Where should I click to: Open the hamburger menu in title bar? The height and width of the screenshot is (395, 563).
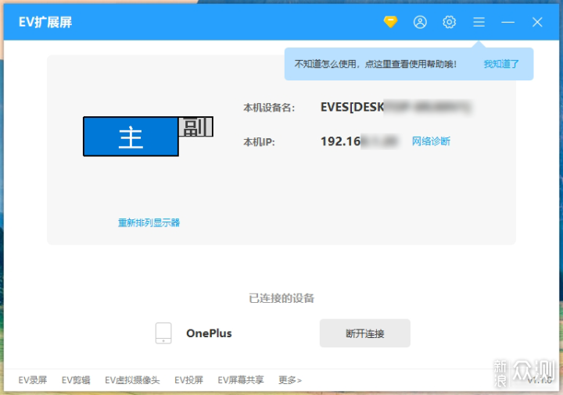point(479,22)
